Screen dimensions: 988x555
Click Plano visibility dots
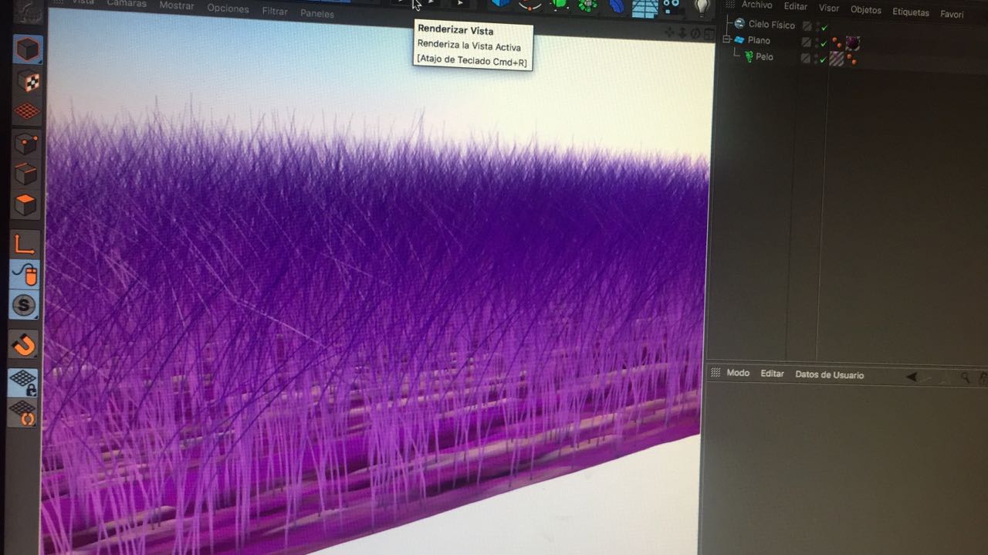pos(816,42)
